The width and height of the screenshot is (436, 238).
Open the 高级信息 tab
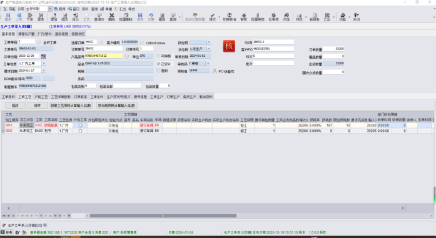pyautogui.click(x=61, y=34)
